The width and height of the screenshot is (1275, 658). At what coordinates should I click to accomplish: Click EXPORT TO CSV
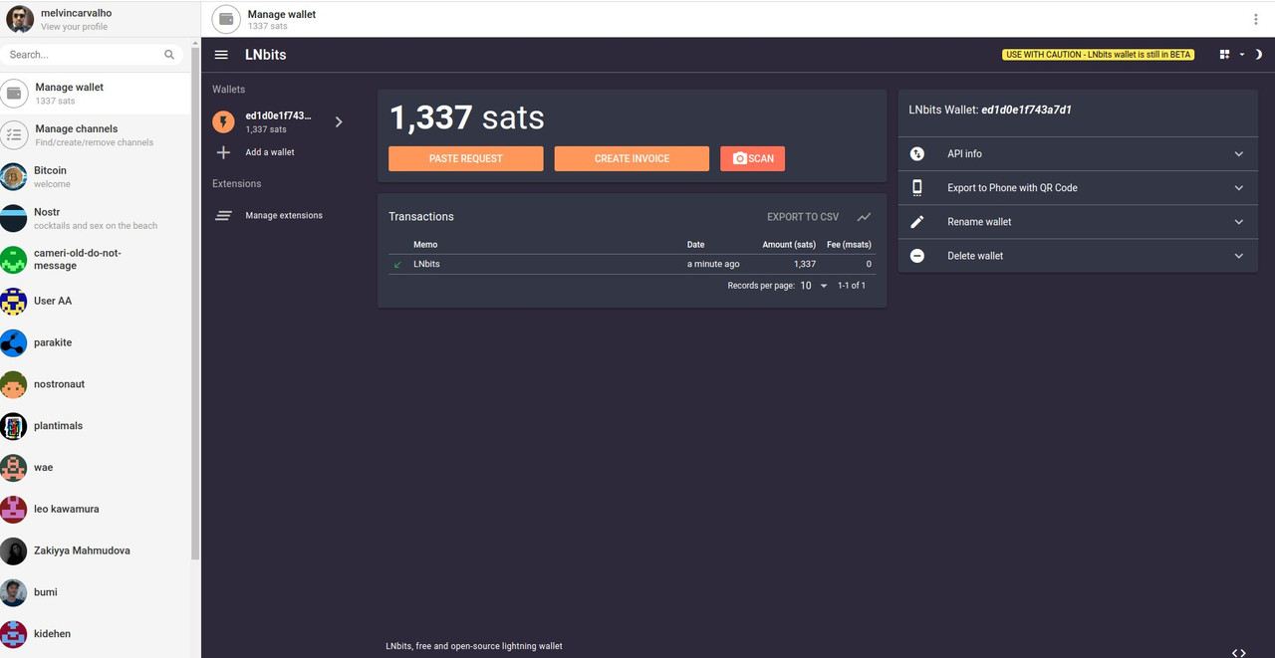[x=803, y=217]
